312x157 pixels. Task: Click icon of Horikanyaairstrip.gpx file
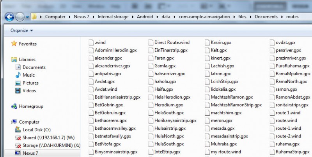(151, 121)
